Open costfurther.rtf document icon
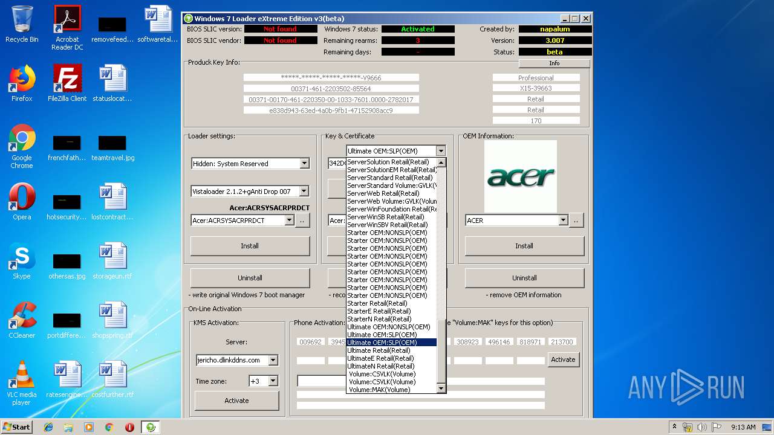 (x=112, y=379)
